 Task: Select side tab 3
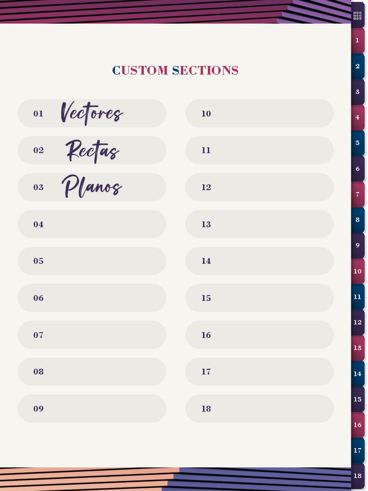pos(358,92)
